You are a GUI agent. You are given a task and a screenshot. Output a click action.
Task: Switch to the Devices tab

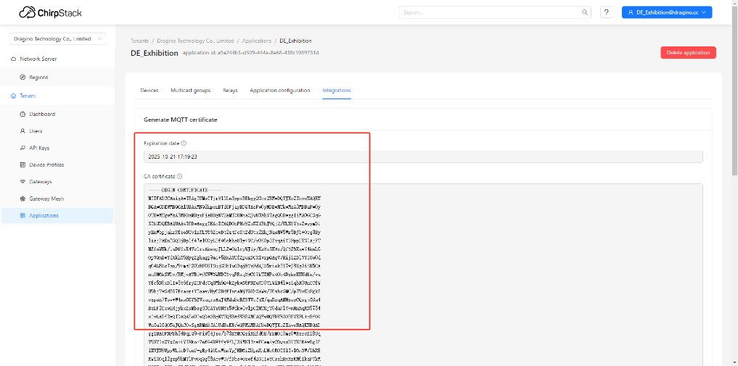coord(149,91)
